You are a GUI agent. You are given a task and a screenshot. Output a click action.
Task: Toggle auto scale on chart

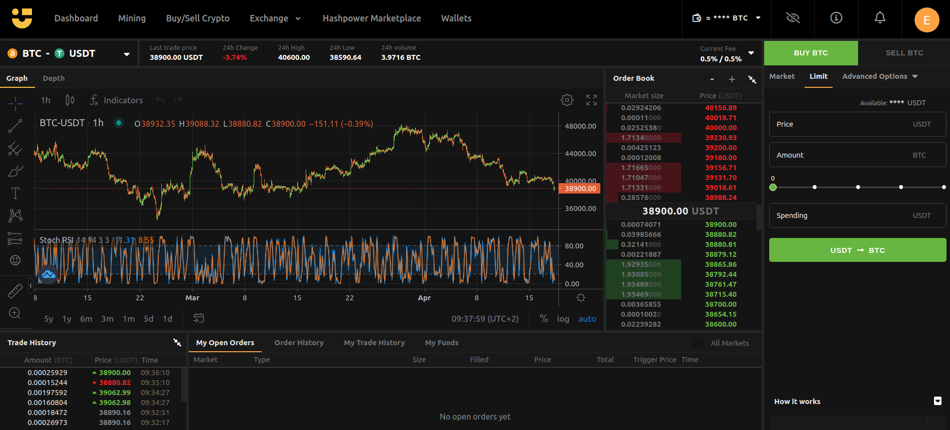point(587,319)
